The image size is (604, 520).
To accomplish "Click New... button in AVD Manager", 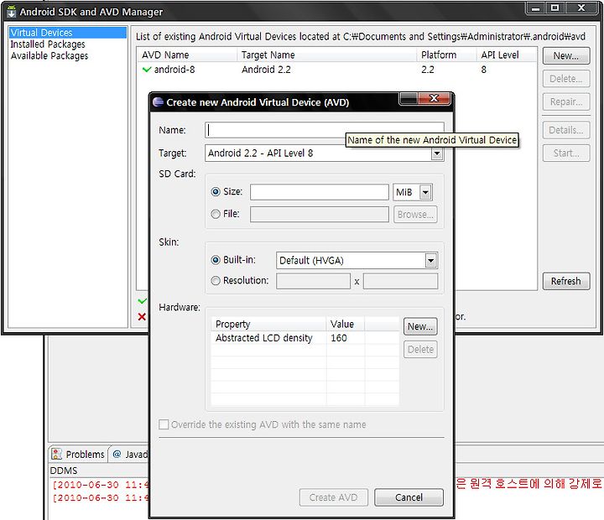I will [x=566, y=56].
